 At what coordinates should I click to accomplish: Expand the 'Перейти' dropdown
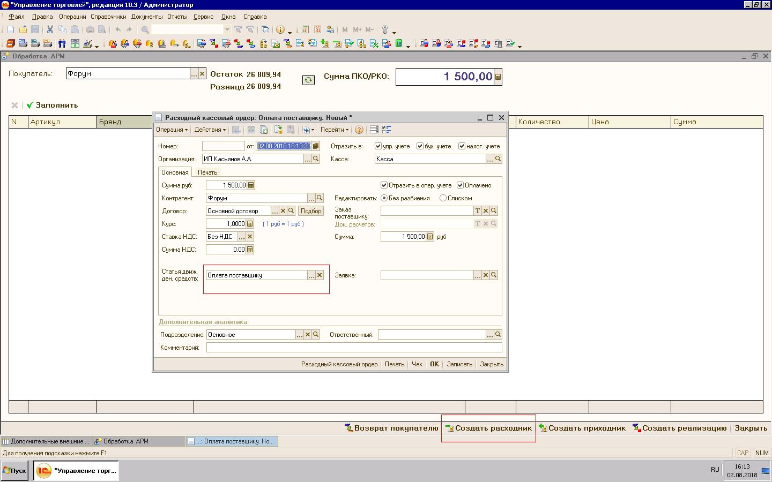(334, 130)
